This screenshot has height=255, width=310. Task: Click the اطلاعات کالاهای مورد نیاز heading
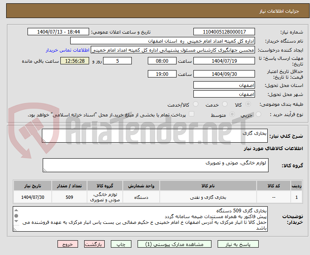pos(273,148)
